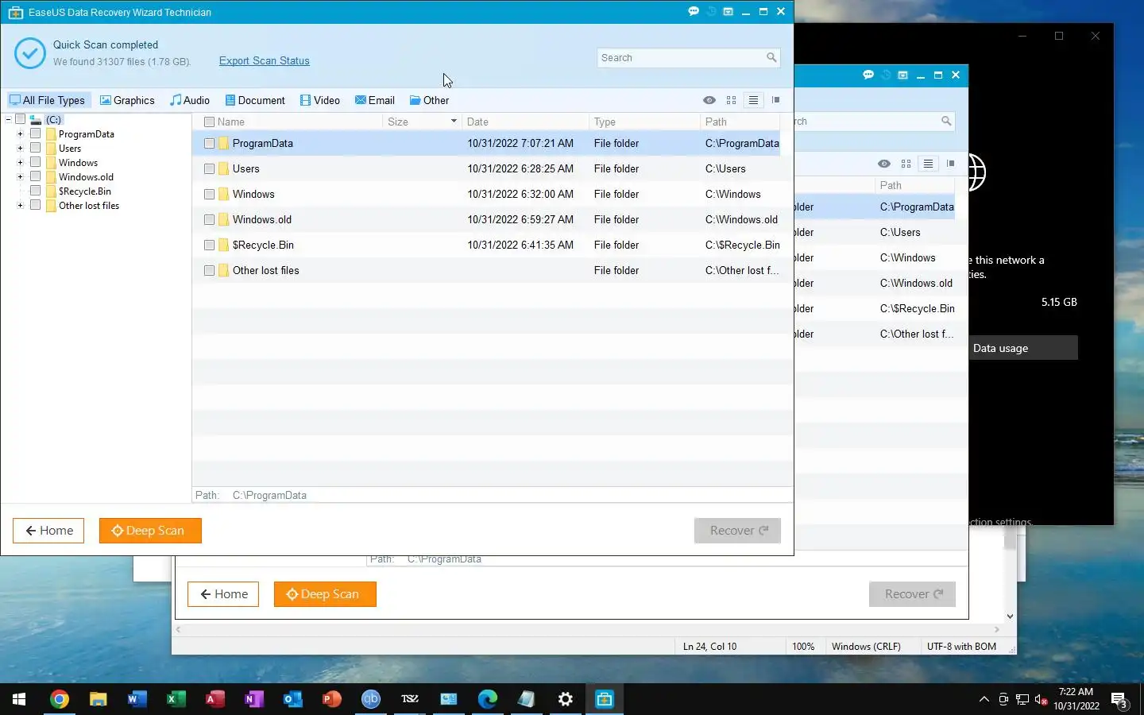Click Data usage button in Settings window
1144x715 pixels.
tap(1023, 348)
